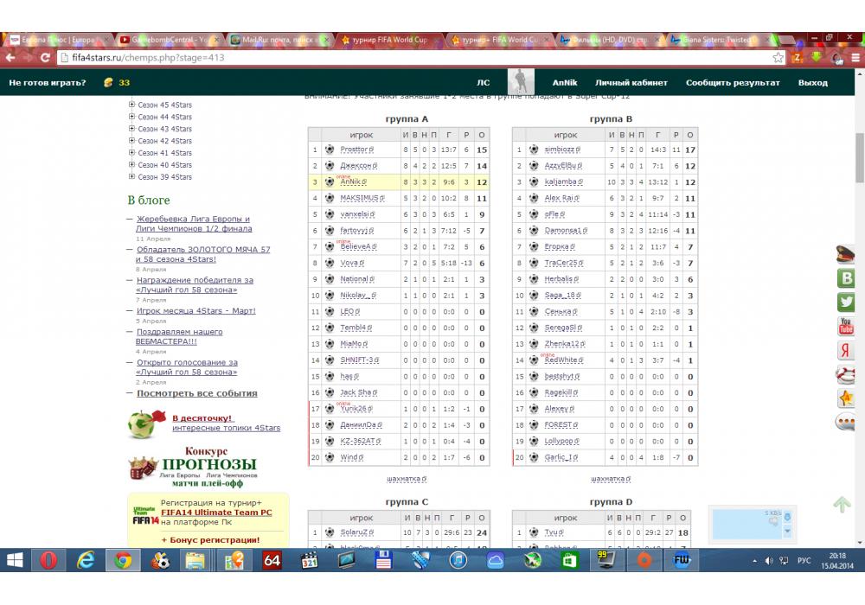Click the YouTube icon in right sidebar
Image resolution: width=865 pixels, height=605 pixels.
(x=845, y=327)
